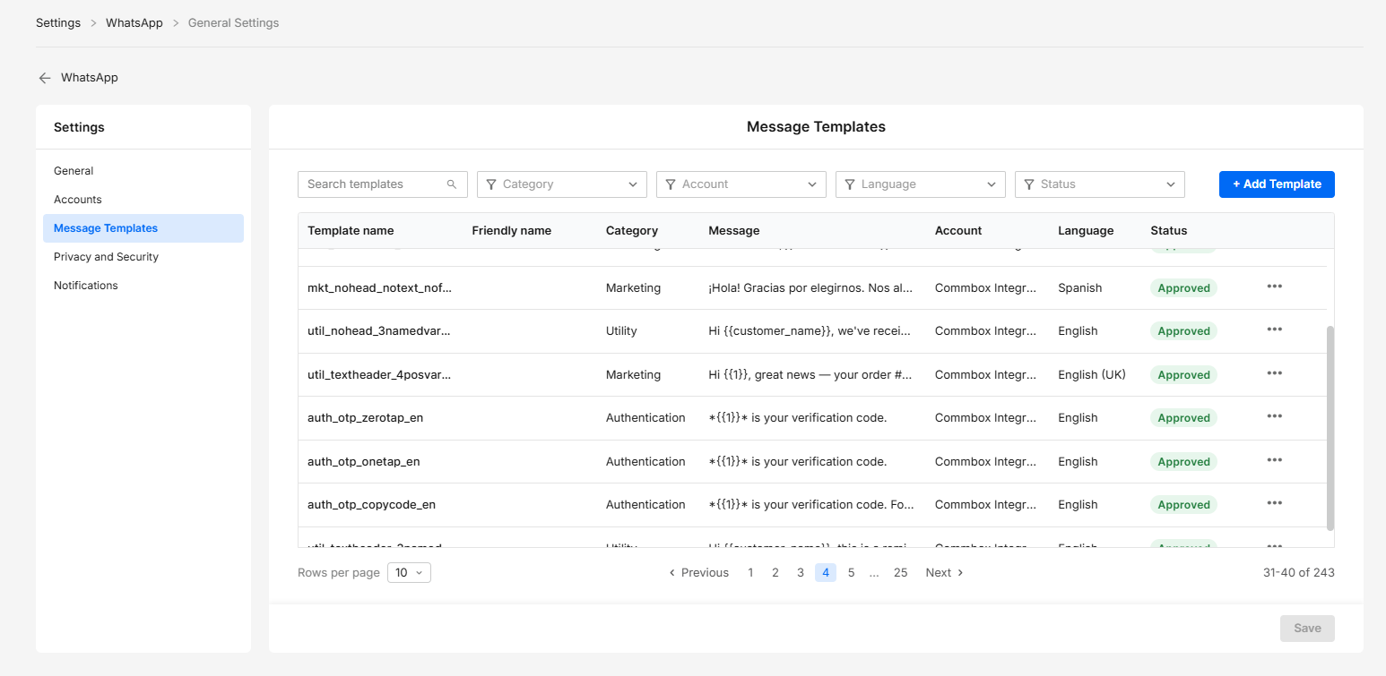Click the Search templates input field
This screenshot has height=676, width=1386.
point(383,184)
